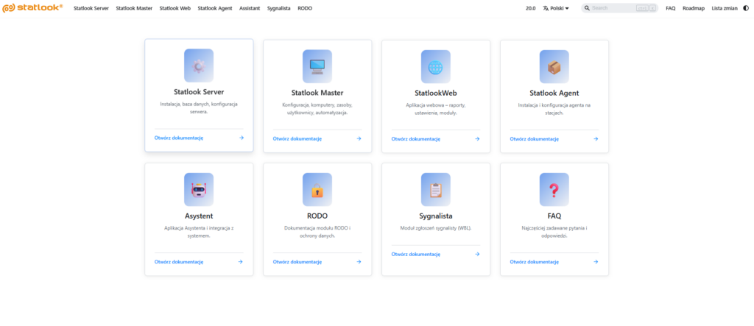Click the StatlookWeb globe icon
Screen dimensions: 754x326
pyautogui.click(x=435, y=65)
